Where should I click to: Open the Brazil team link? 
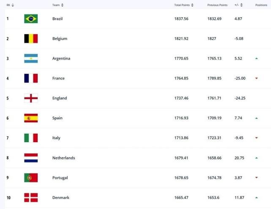point(57,19)
